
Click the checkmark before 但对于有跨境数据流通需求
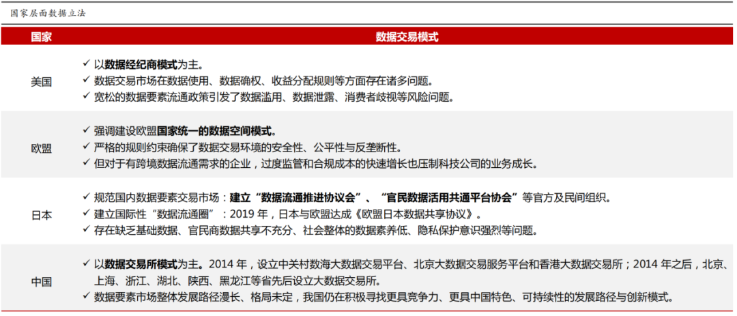pos(86,163)
